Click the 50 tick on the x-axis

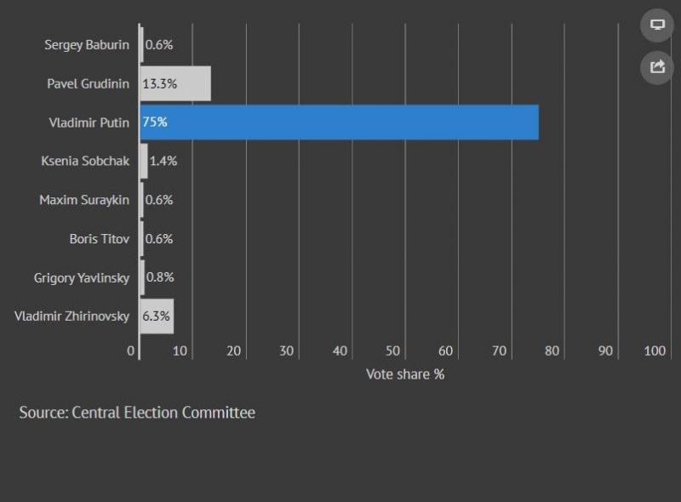(x=392, y=351)
